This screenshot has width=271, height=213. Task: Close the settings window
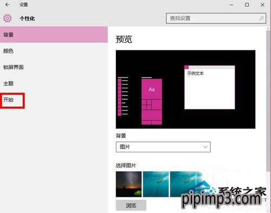[262, 5]
